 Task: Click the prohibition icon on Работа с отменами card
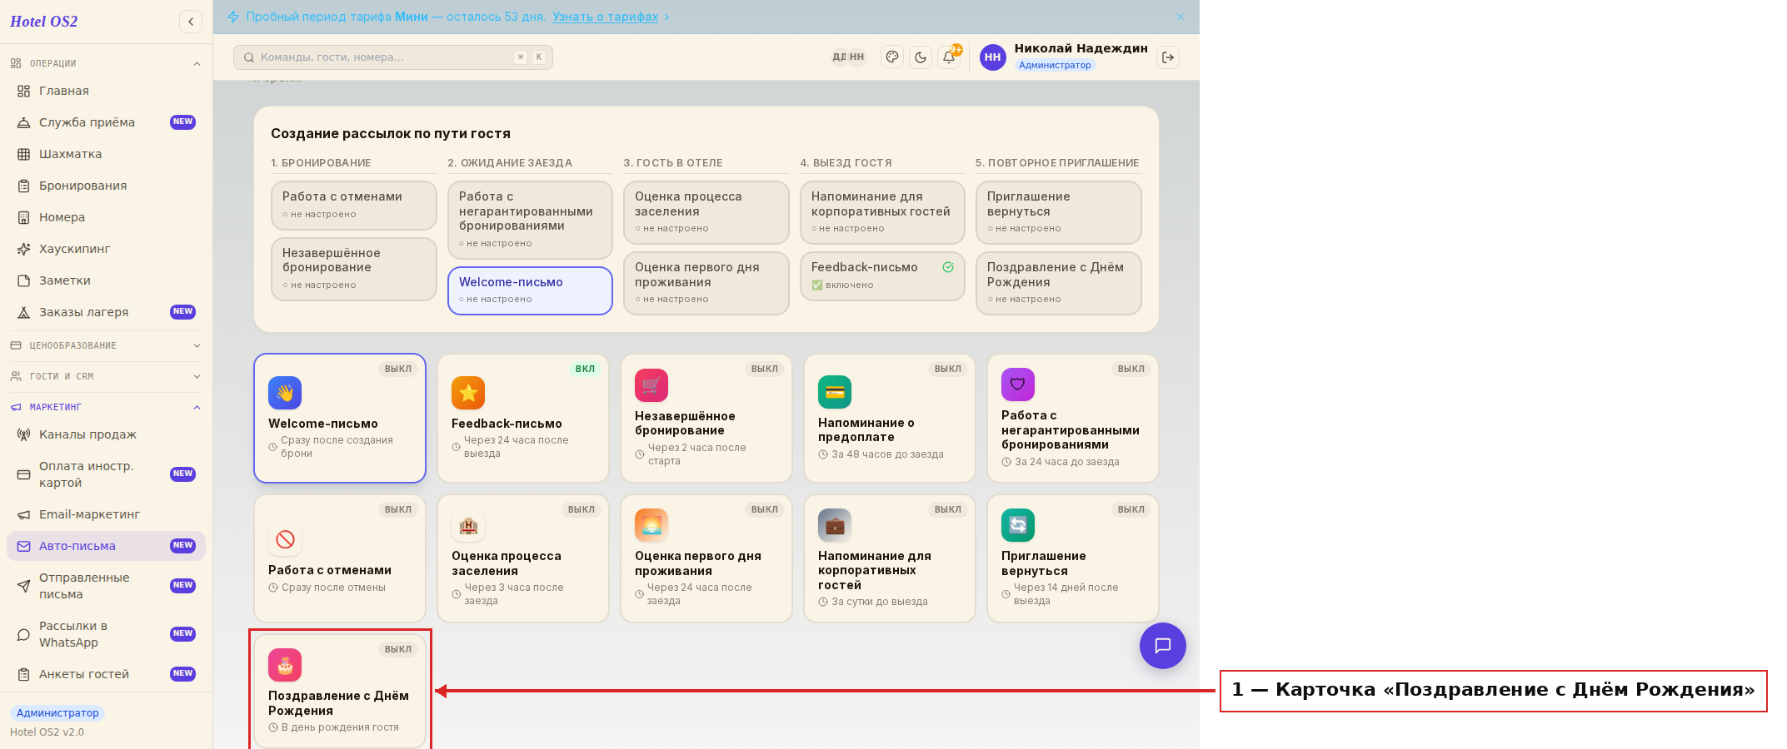(x=285, y=539)
